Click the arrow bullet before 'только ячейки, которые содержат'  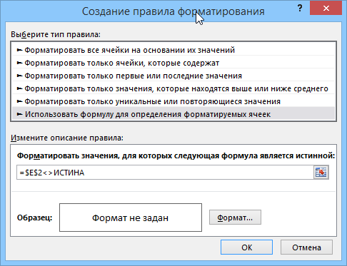click(x=19, y=63)
